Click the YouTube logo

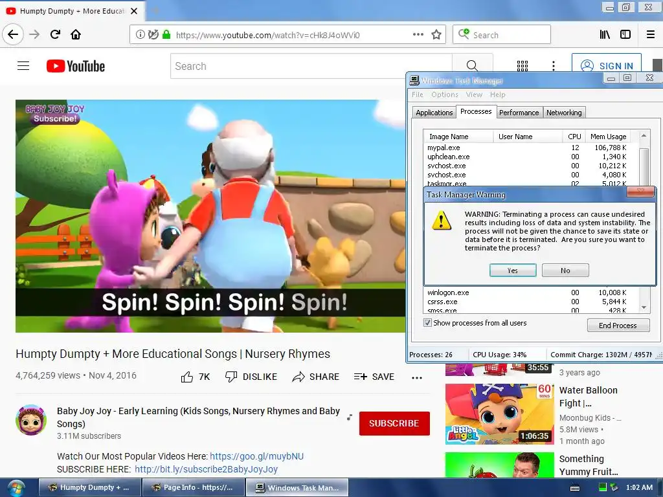[x=76, y=66]
